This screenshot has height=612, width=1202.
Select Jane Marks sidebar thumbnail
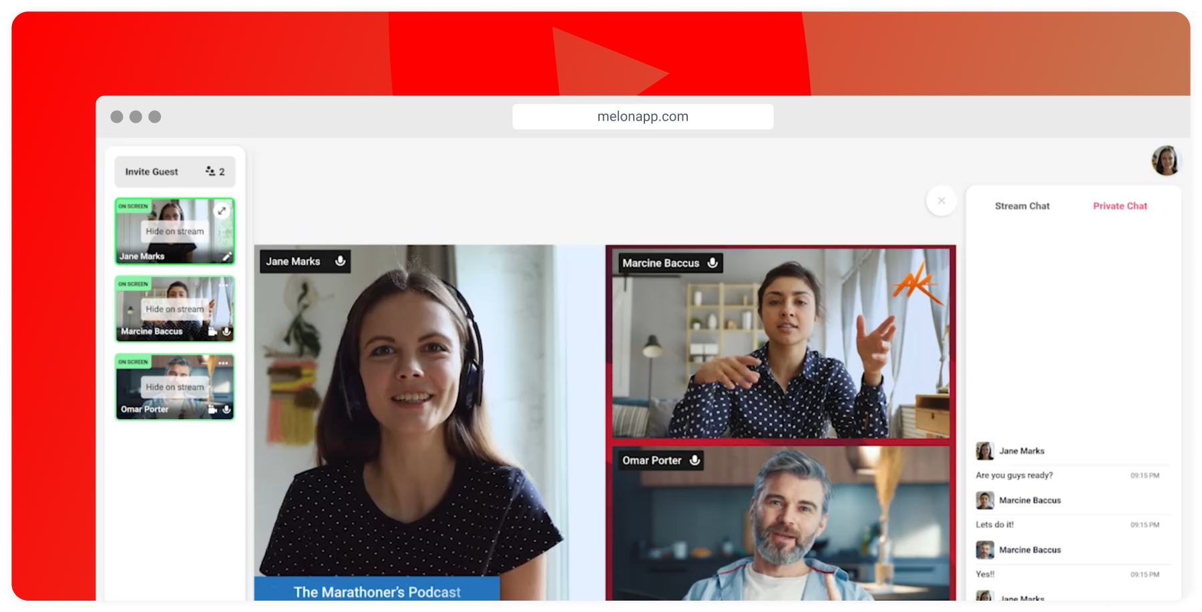175,231
